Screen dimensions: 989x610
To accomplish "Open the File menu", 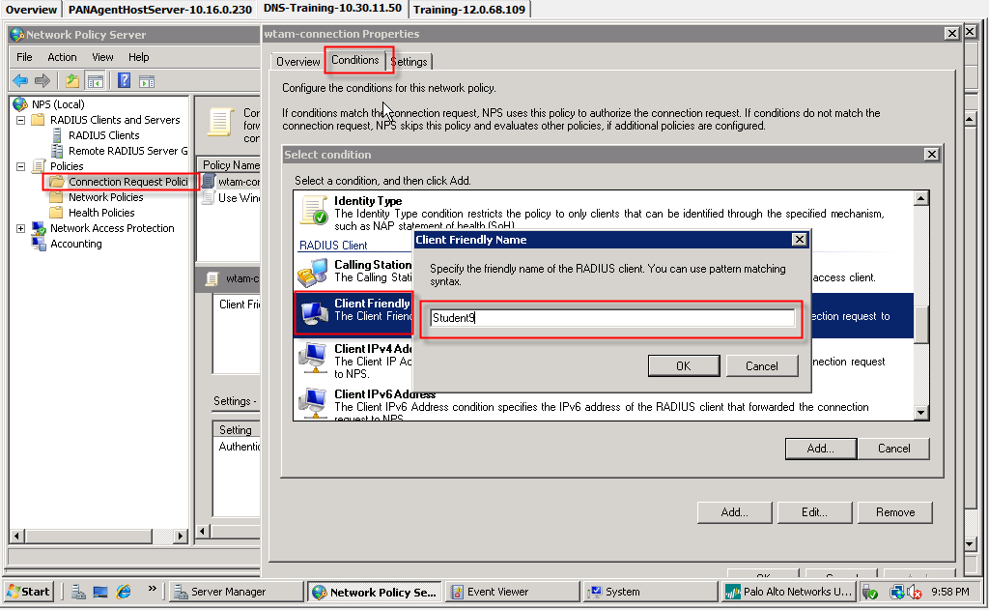I will [24, 57].
